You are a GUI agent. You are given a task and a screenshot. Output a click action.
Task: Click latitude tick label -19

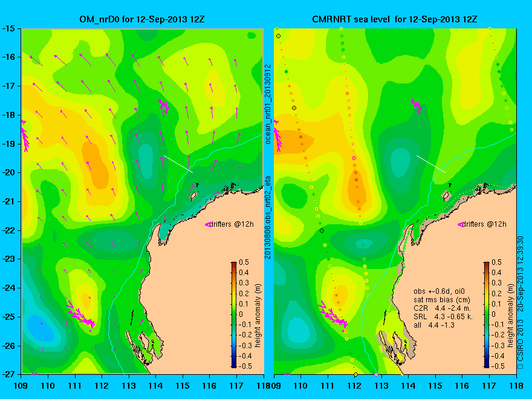tap(8, 144)
